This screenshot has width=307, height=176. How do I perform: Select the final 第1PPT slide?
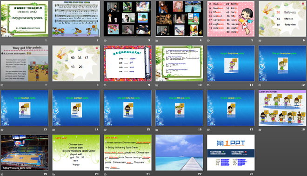[x=231, y=152]
